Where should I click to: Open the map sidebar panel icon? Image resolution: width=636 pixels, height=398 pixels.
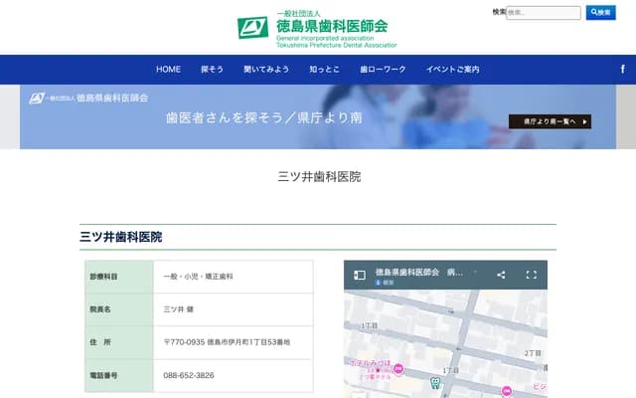coord(360,275)
